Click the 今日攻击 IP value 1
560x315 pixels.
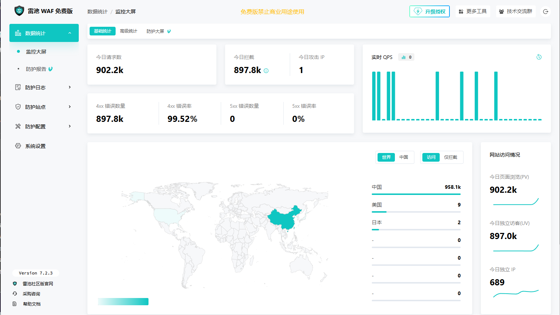click(301, 70)
